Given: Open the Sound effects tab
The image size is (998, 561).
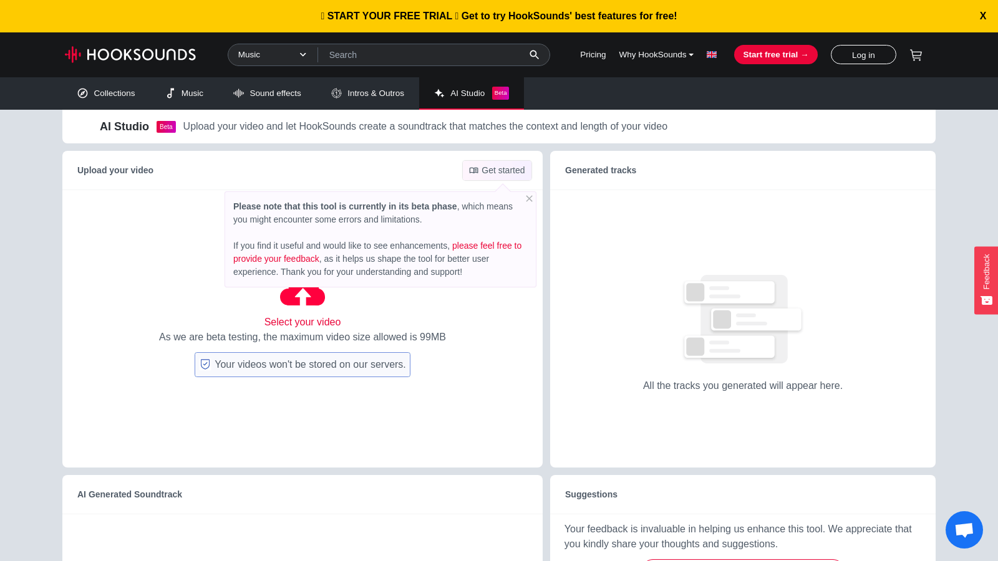Looking at the screenshot, I should pos(267,93).
